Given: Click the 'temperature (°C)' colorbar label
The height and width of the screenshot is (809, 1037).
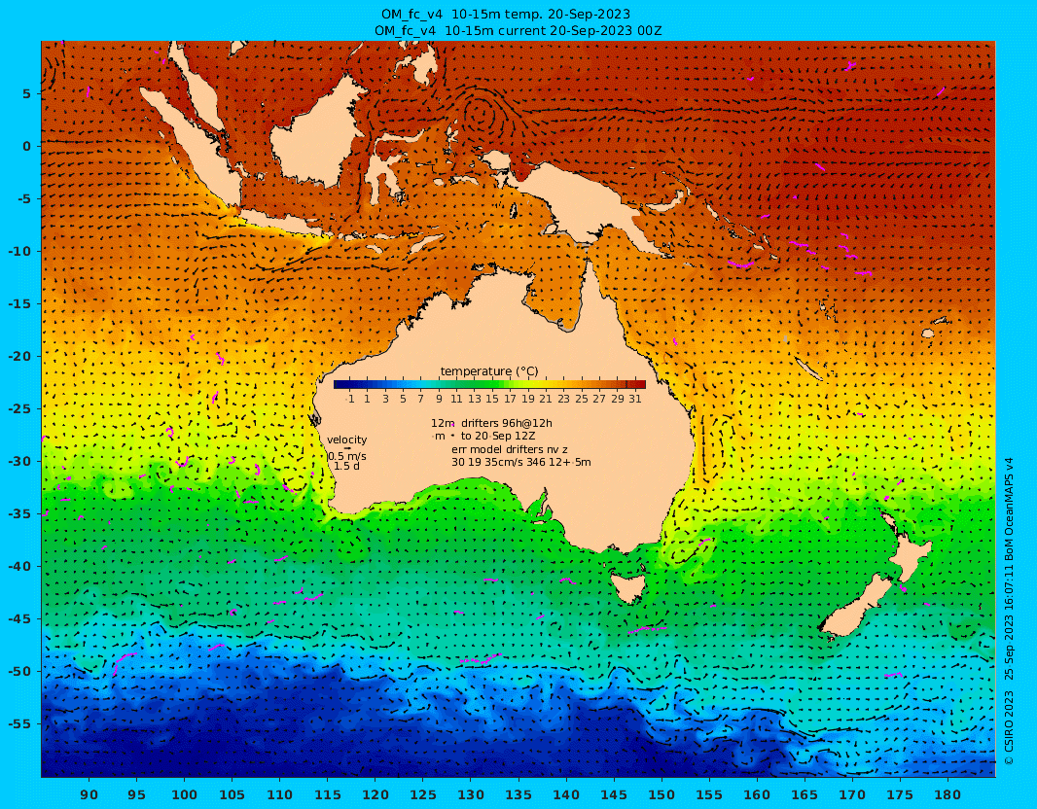Looking at the screenshot, I should (x=489, y=371).
